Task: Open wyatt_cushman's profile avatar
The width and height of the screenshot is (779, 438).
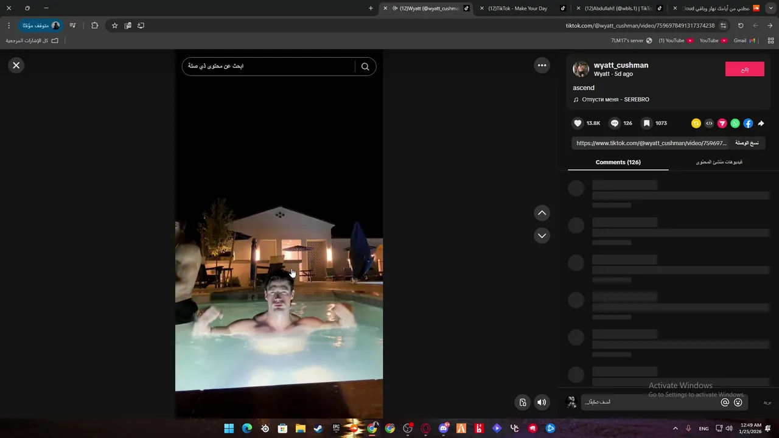Action: 581,69
